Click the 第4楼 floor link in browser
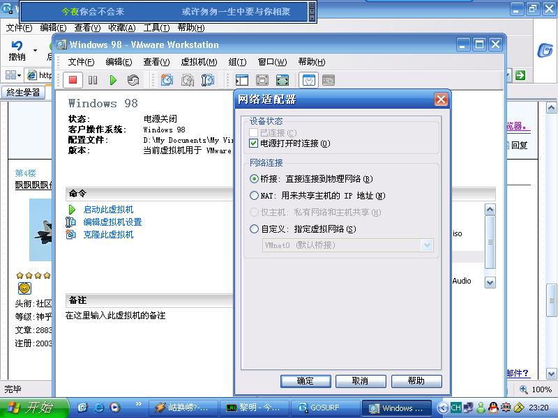The width and height of the screenshot is (558, 418). point(25,173)
